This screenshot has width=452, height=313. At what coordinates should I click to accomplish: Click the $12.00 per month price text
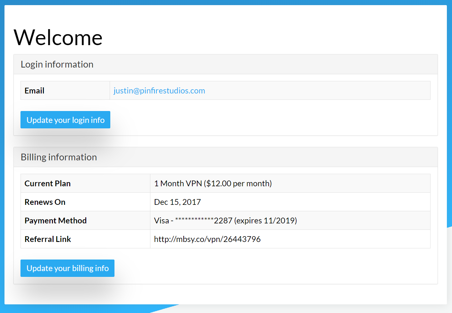(239, 184)
